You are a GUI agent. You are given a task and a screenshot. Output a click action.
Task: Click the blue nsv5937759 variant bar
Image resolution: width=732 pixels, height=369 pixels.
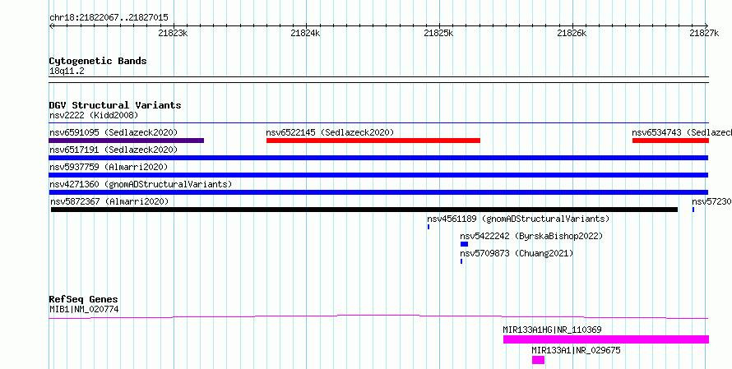(378, 175)
